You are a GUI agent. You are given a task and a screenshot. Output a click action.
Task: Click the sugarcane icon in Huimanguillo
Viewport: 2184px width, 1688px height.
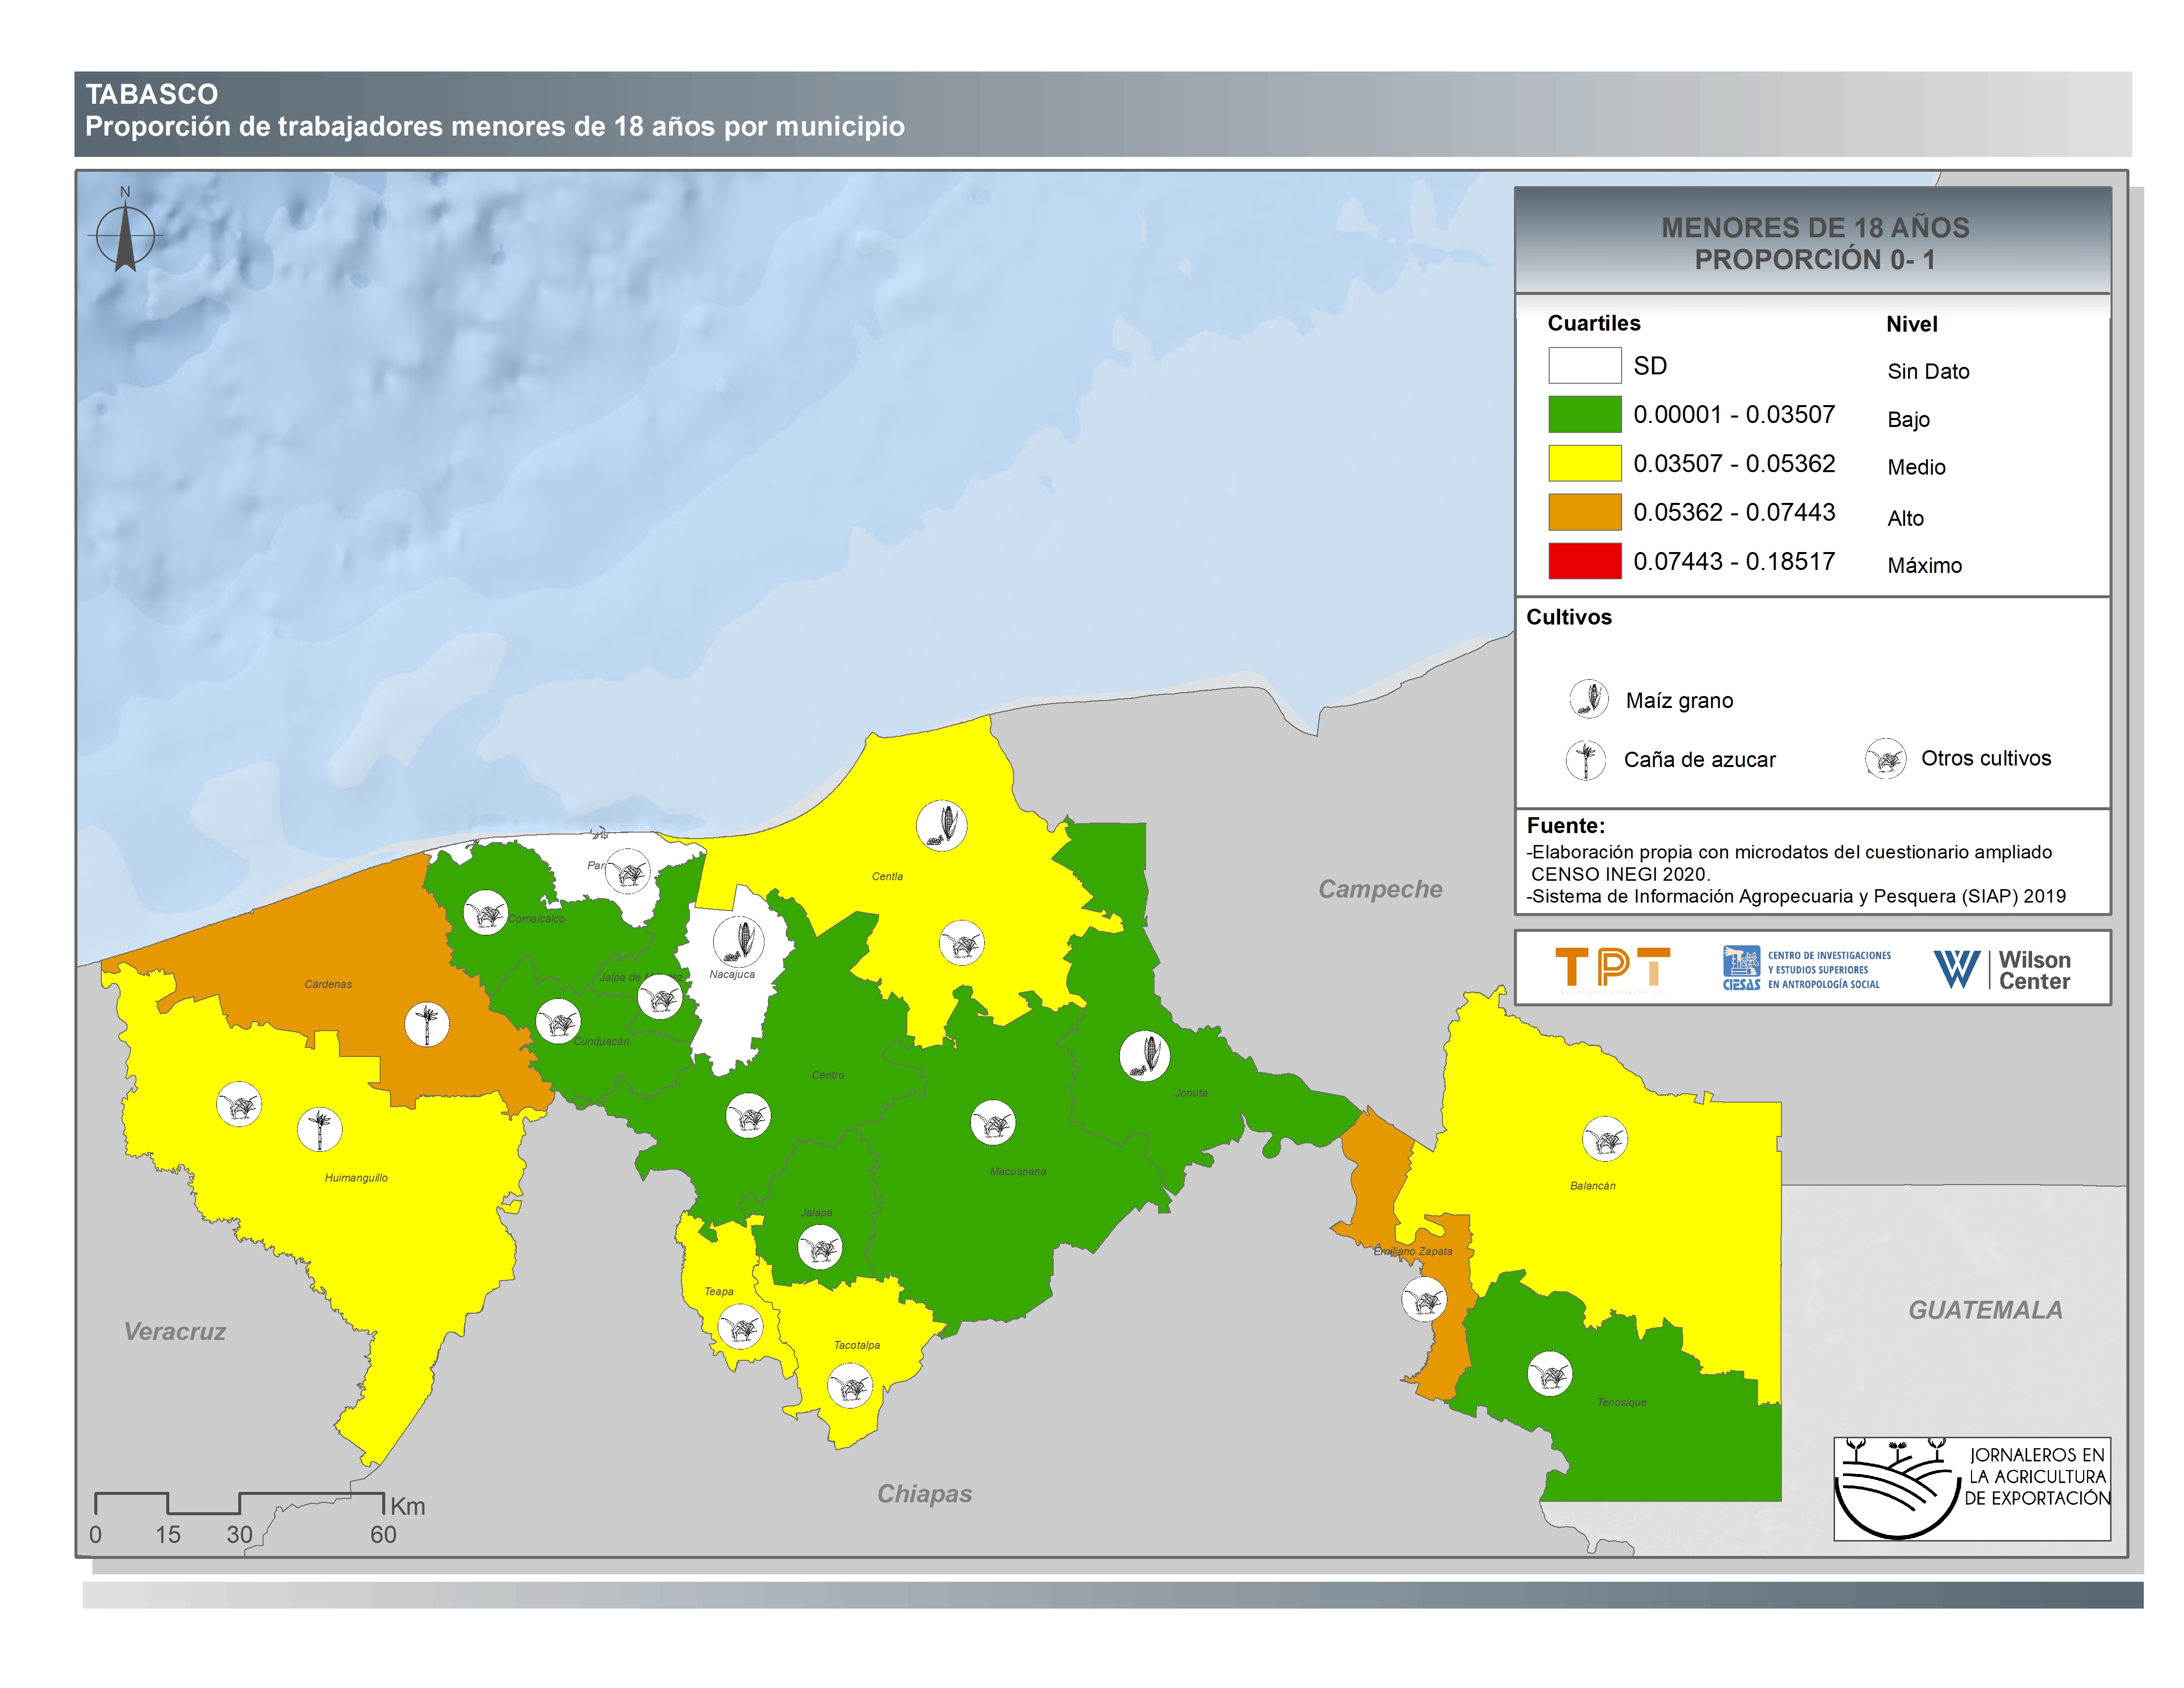pos(320,1129)
